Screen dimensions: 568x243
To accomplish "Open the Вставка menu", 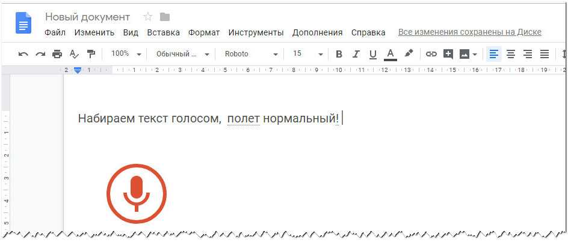I will click(x=164, y=32).
